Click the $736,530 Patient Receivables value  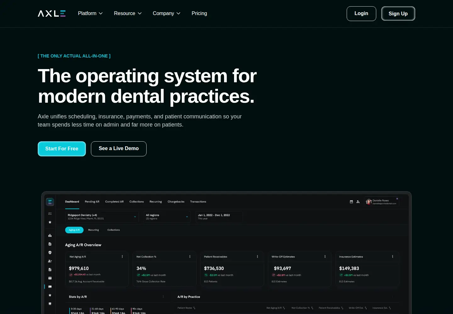214,268
